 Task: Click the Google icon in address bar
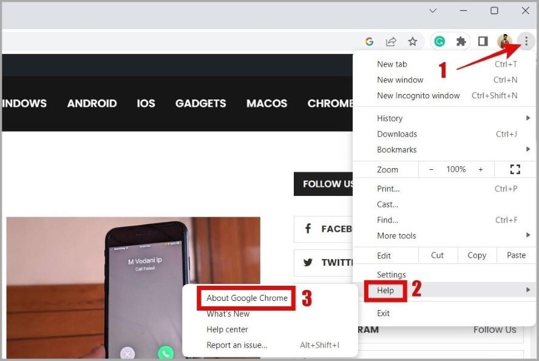click(x=369, y=42)
